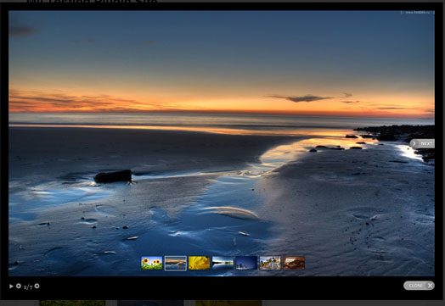
Task: Open the dark blue night thumbnail
Action: click(246, 263)
